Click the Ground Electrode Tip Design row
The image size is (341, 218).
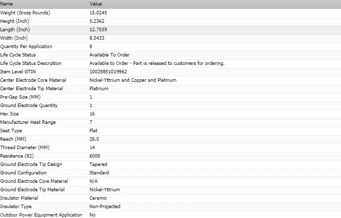(x=171, y=164)
